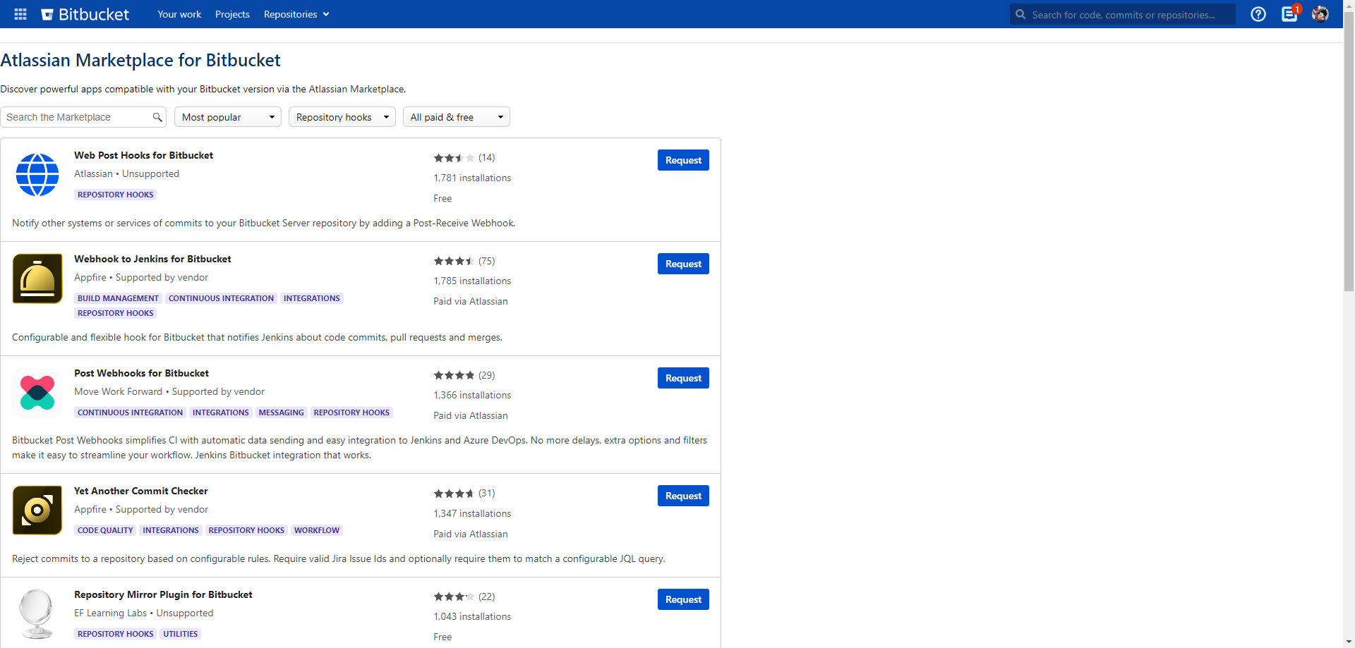Click the Code Quality tag
The width and height of the screenshot is (1355, 648).
pos(105,530)
